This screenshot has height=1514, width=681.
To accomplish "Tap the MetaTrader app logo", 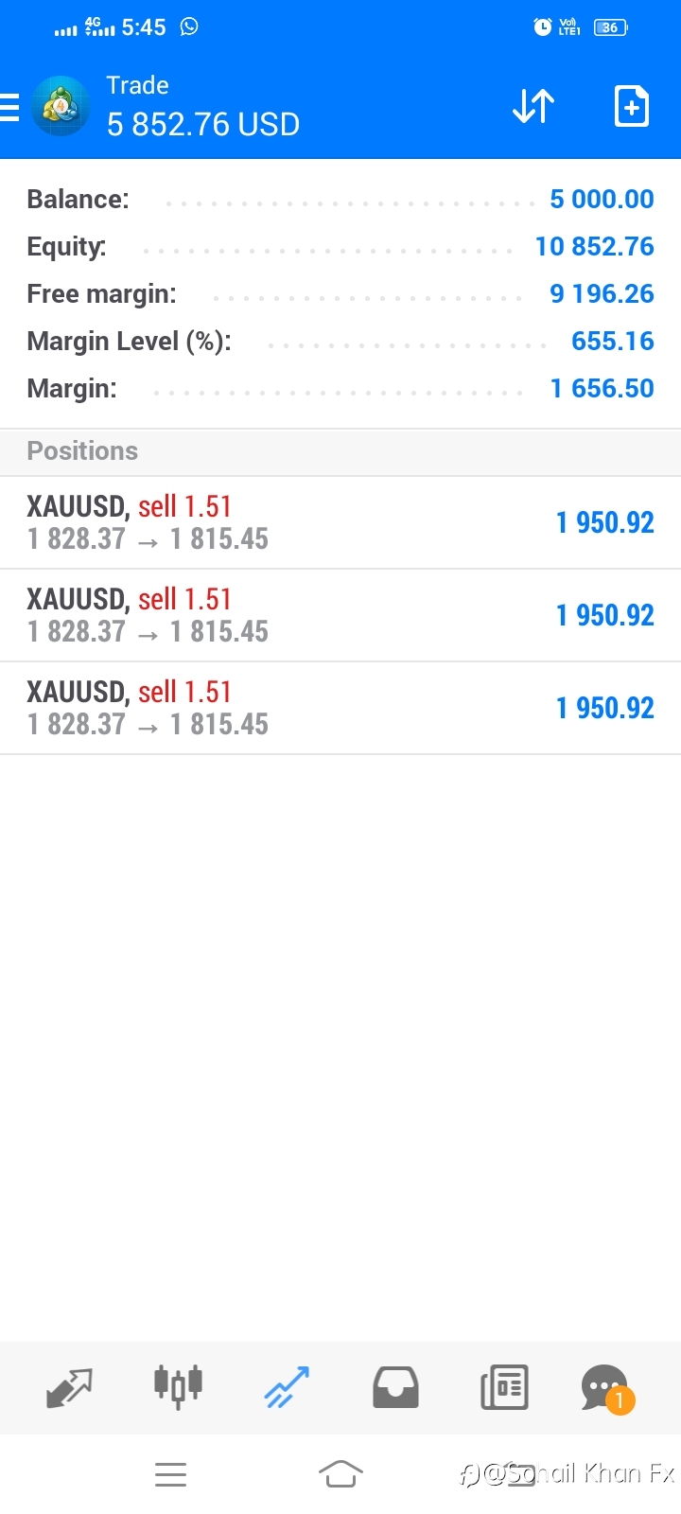I will (61, 106).
